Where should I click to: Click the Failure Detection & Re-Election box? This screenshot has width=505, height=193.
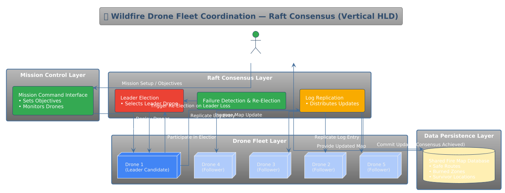pos(241,101)
